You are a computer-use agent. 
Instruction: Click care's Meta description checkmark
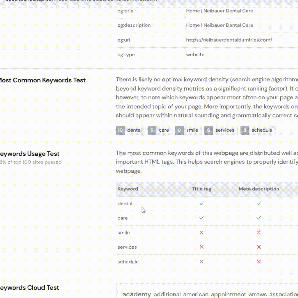[259, 218]
